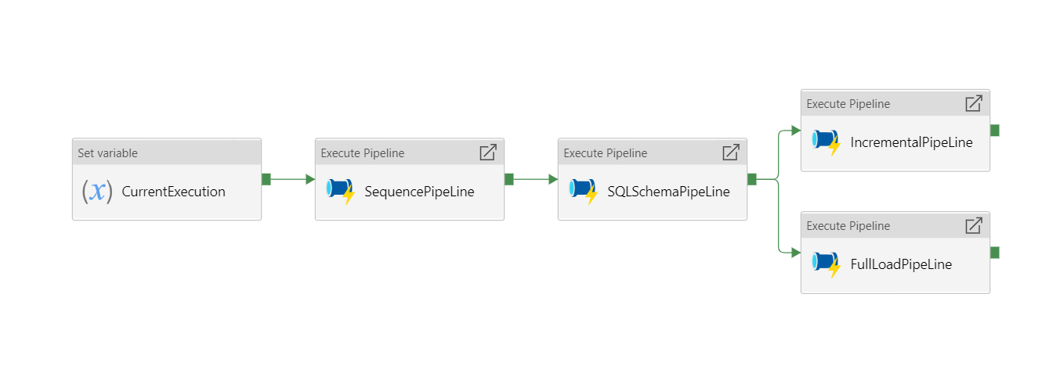Open SQLSchemaPipeLine via its external-link icon
Image resolution: width=1060 pixels, height=366 pixels.
tap(730, 152)
